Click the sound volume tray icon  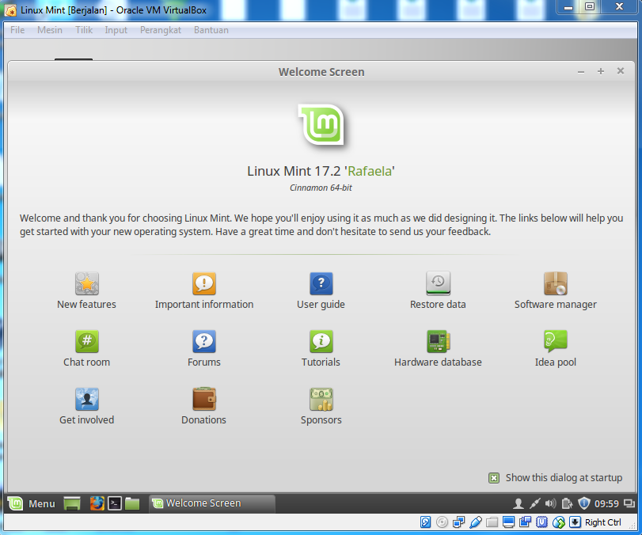551,503
